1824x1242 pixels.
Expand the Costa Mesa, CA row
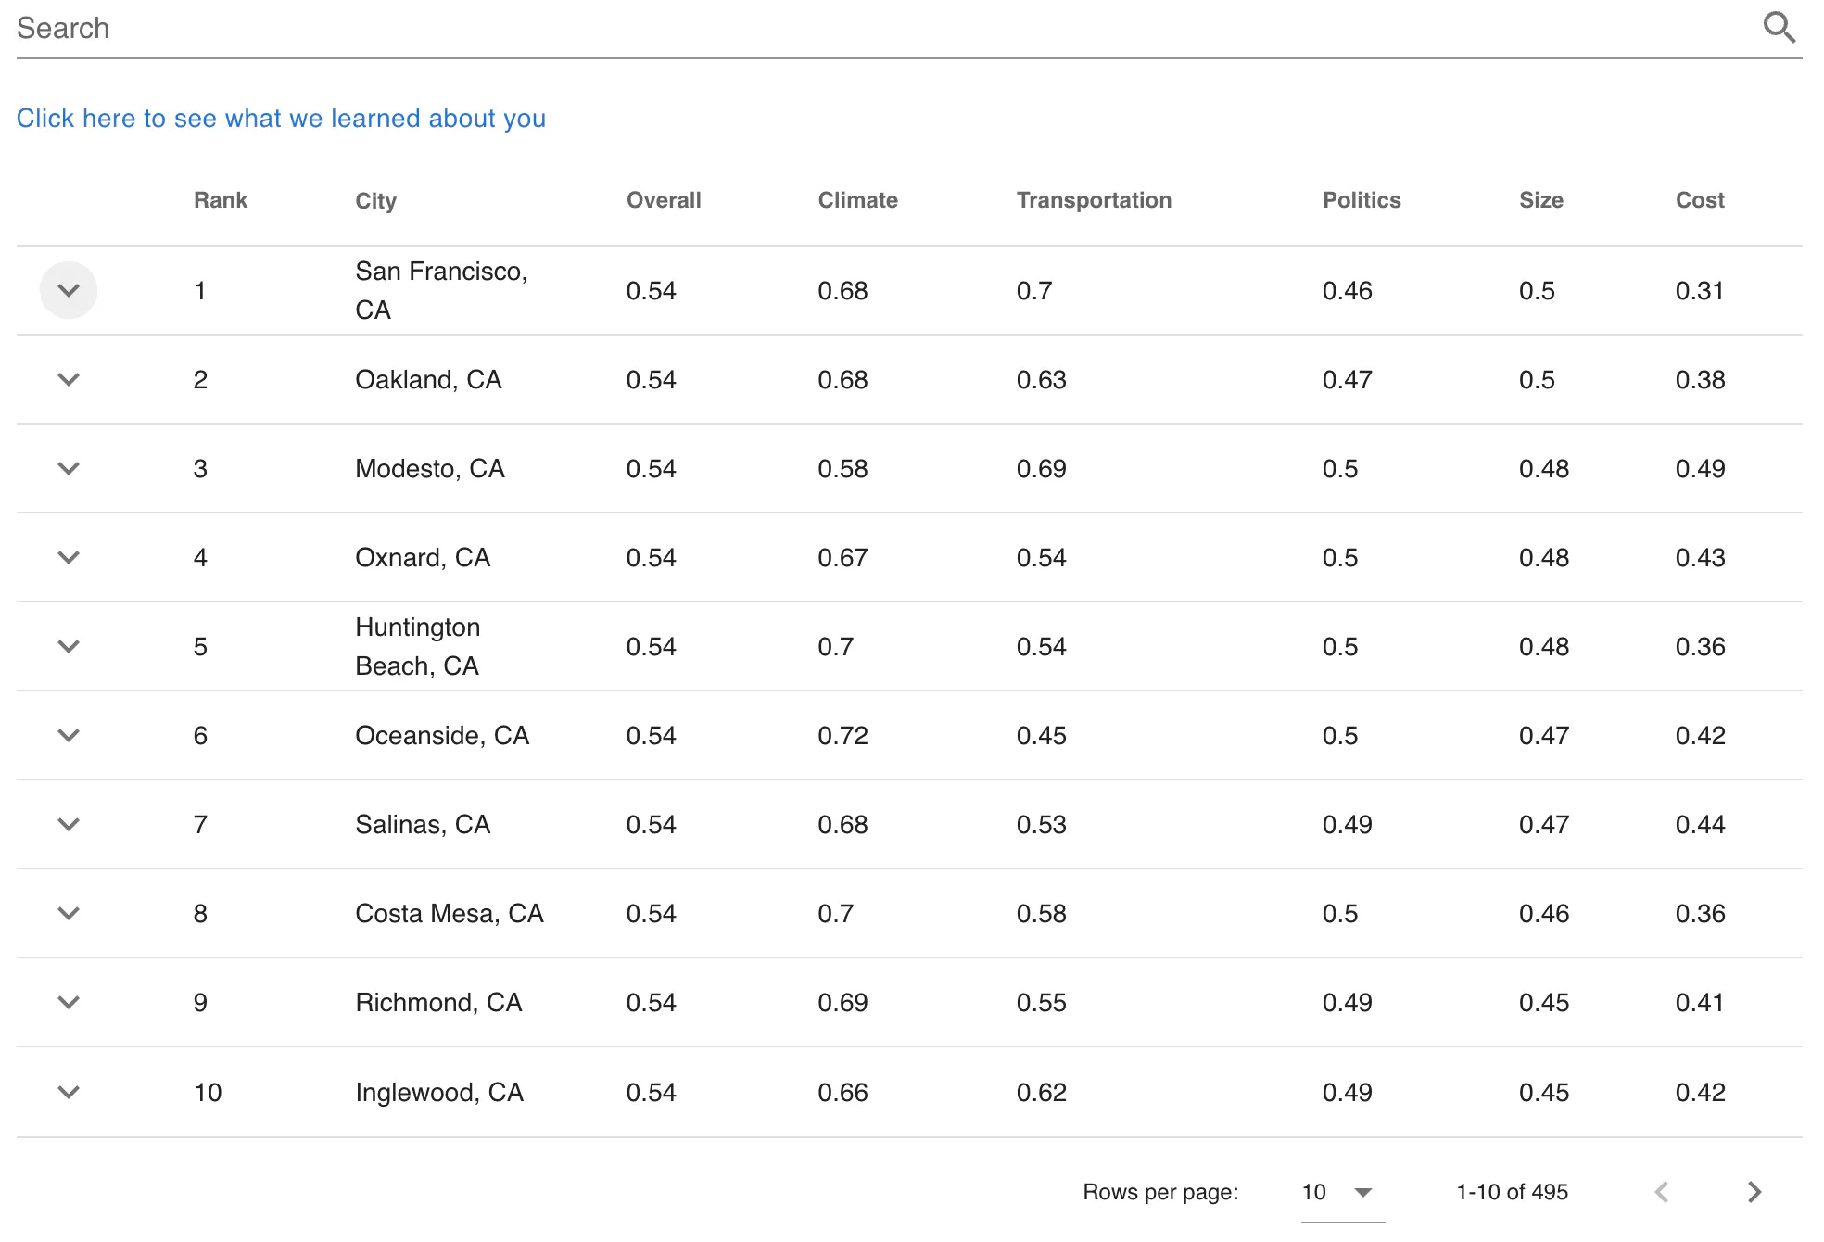[69, 913]
